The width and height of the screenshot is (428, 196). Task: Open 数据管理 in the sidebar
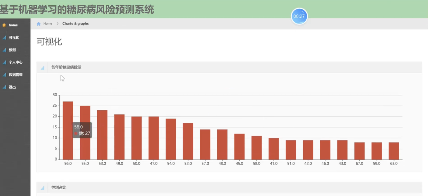coord(15,75)
